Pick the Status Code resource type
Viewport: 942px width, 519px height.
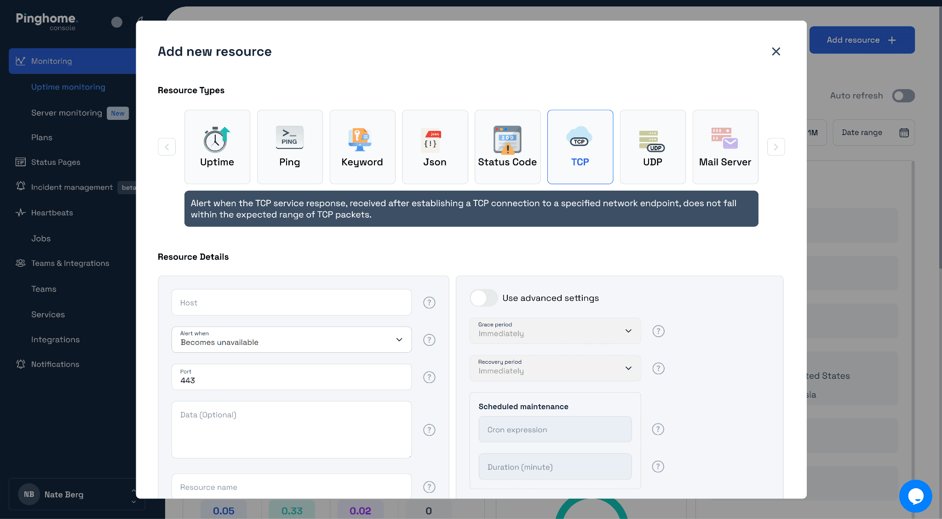point(507,147)
